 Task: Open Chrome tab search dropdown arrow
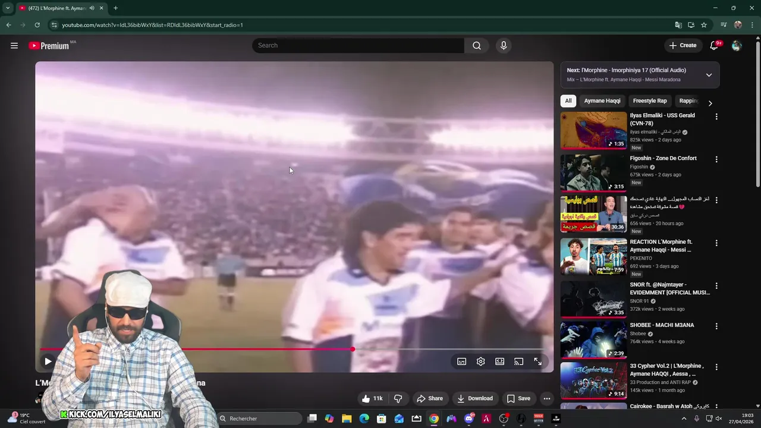8,8
